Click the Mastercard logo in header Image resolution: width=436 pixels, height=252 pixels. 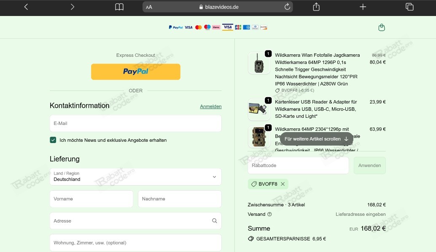198,27
